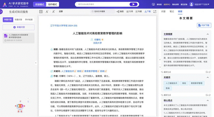Click the 人工智能技术 keyword link

pos(68,71)
